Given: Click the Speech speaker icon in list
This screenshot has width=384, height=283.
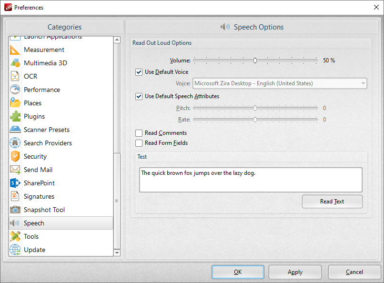Looking at the screenshot, I should pyautogui.click(x=14, y=223).
